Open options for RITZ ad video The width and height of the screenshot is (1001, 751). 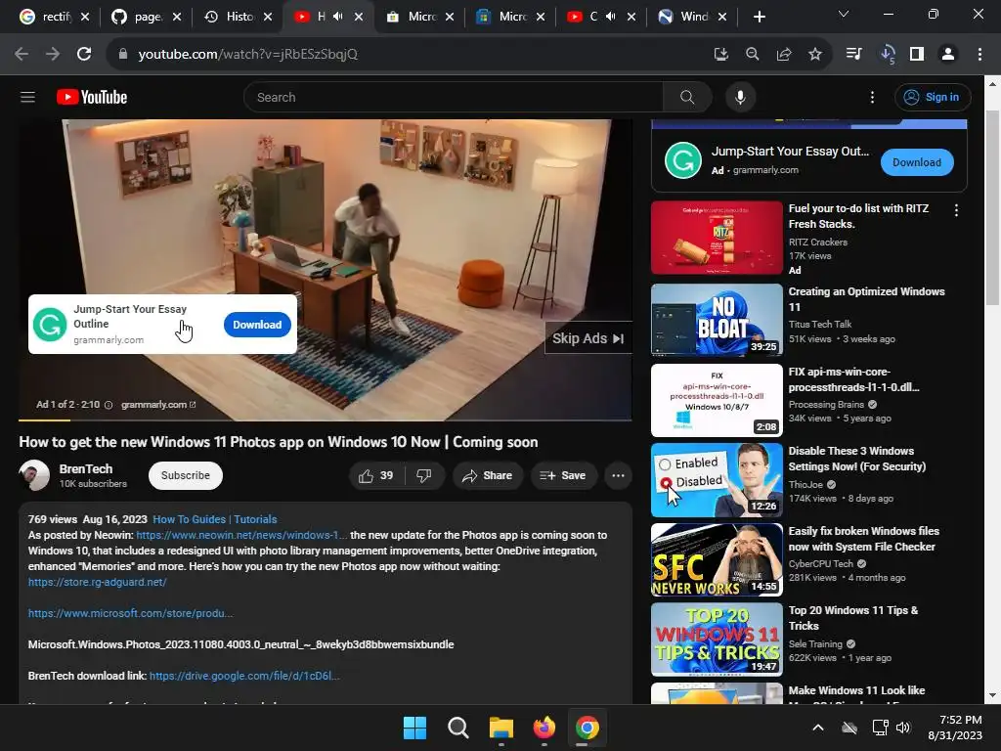(956, 210)
